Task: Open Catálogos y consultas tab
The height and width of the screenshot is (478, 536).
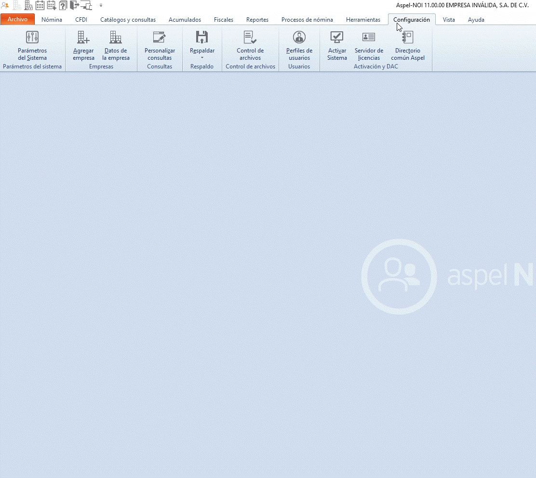Action: 128,19
